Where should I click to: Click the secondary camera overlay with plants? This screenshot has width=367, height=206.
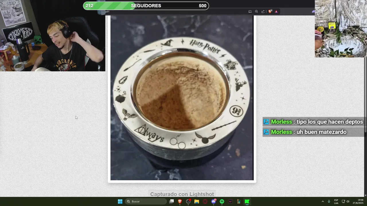(341, 29)
